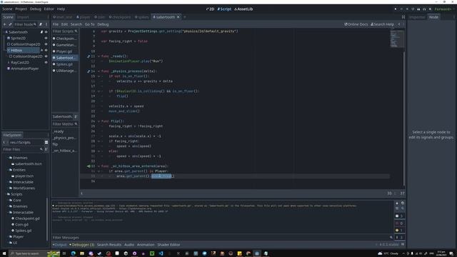The width and height of the screenshot is (457, 257).
Task: Open the Go To menu
Action: click(89, 24)
